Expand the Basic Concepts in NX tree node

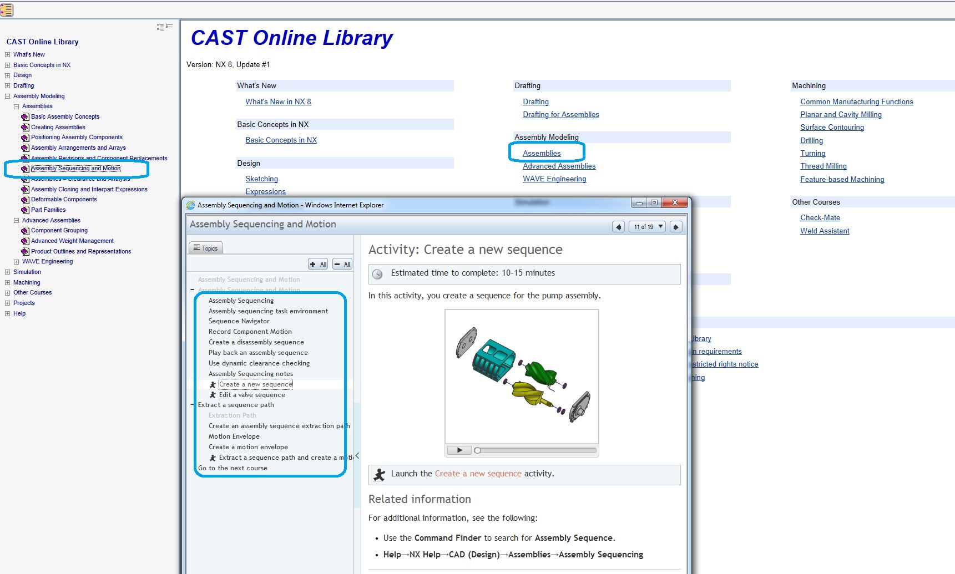(8, 65)
